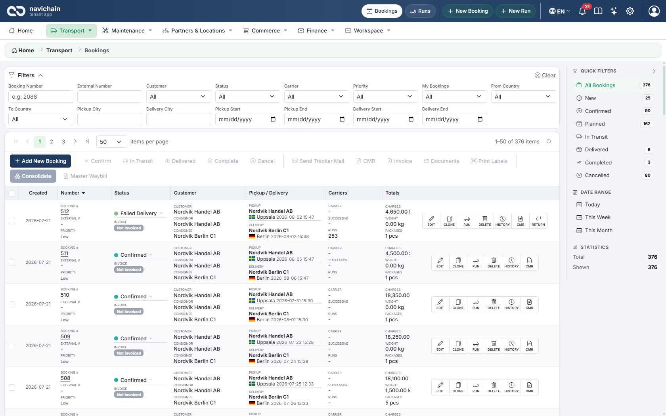666x416 pixels.
Task: Select booking 508 checkbox
Action: pyautogui.click(x=12, y=387)
